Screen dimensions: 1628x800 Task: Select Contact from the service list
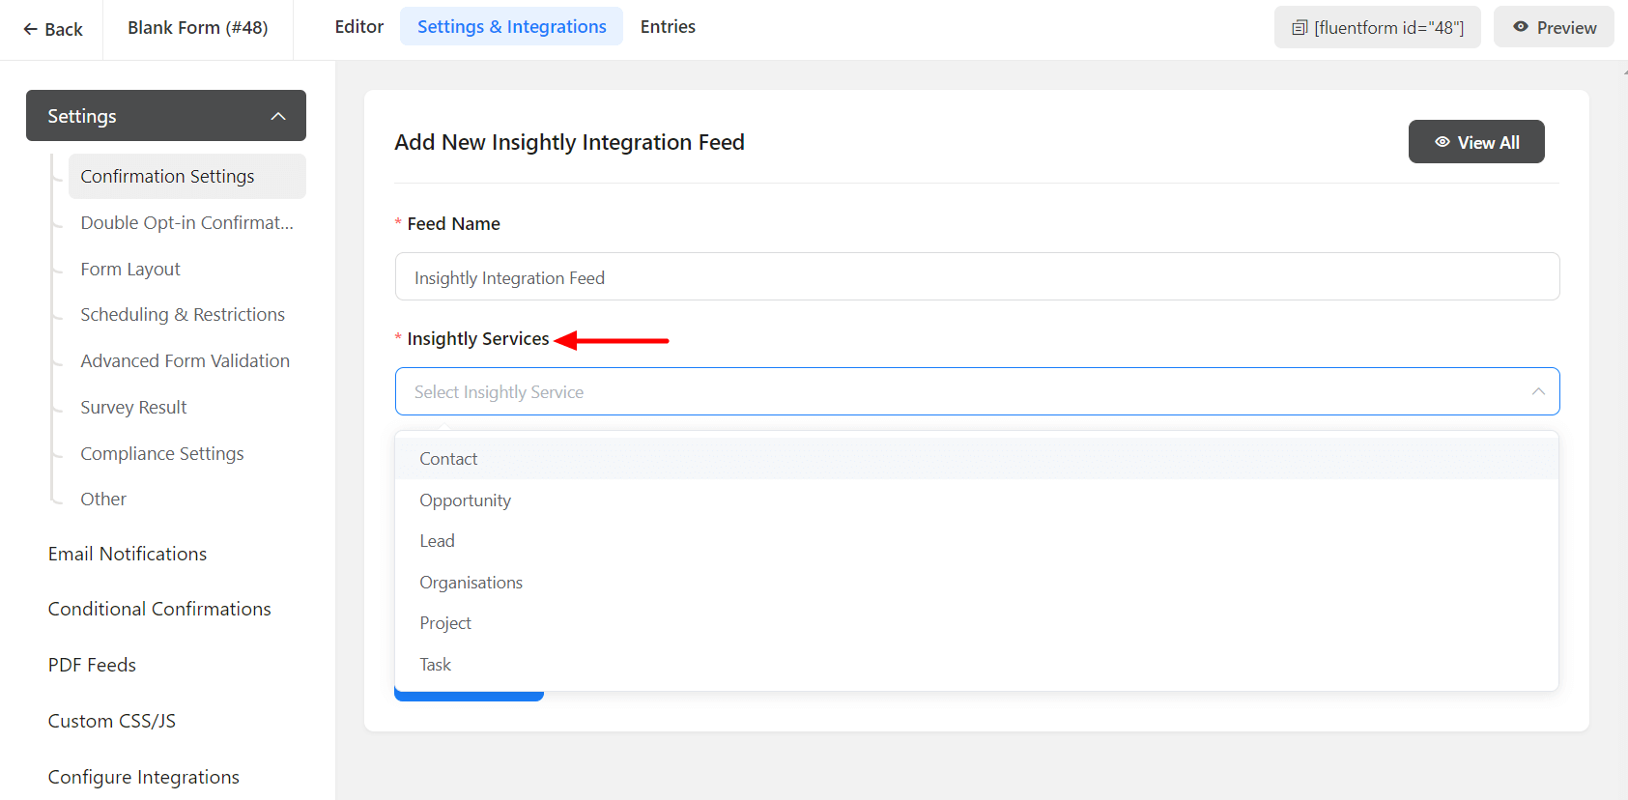coord(448,459)
